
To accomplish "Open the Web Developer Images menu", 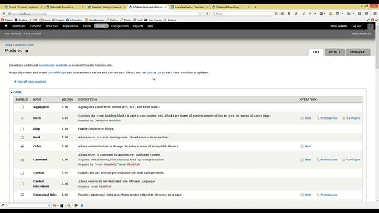I will (x=58, y=20).
